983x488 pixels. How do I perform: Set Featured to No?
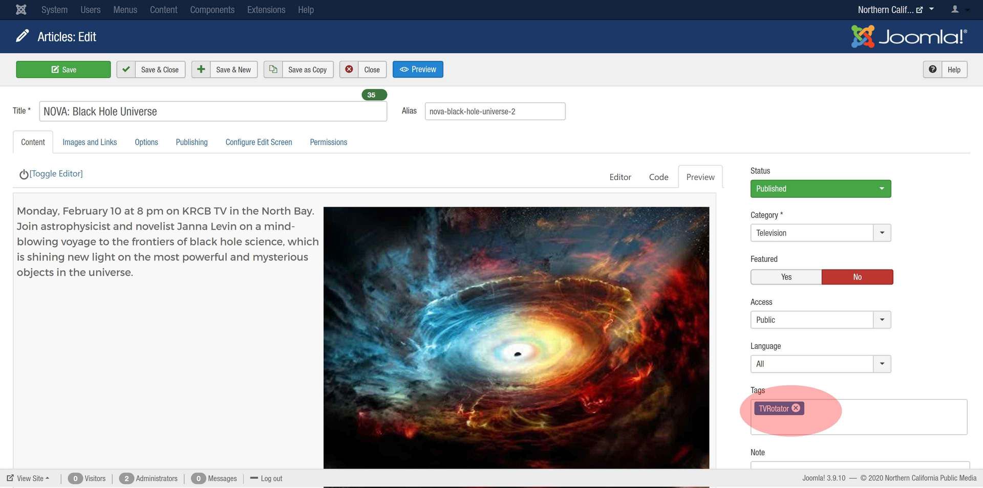[857, 277]
